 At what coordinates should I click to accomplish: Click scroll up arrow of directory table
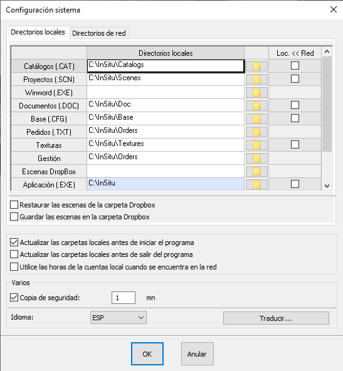tap(327, 52)
